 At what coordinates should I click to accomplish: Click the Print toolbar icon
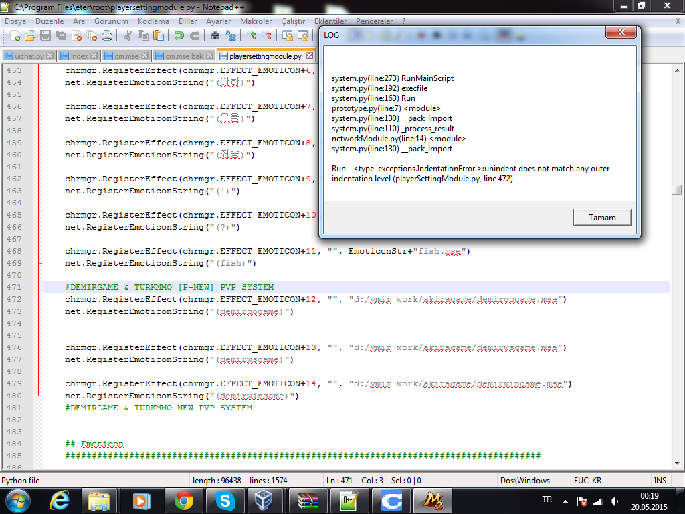click(107, 36)
